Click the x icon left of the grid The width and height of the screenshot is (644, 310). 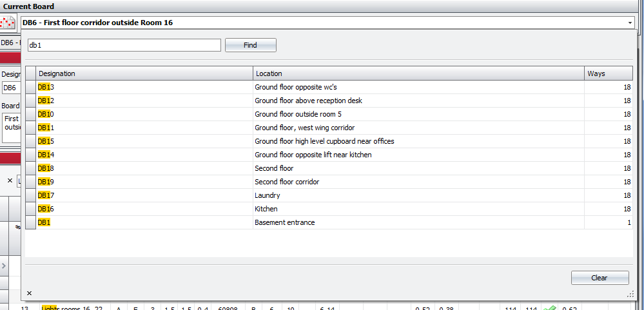click(10, 181)
